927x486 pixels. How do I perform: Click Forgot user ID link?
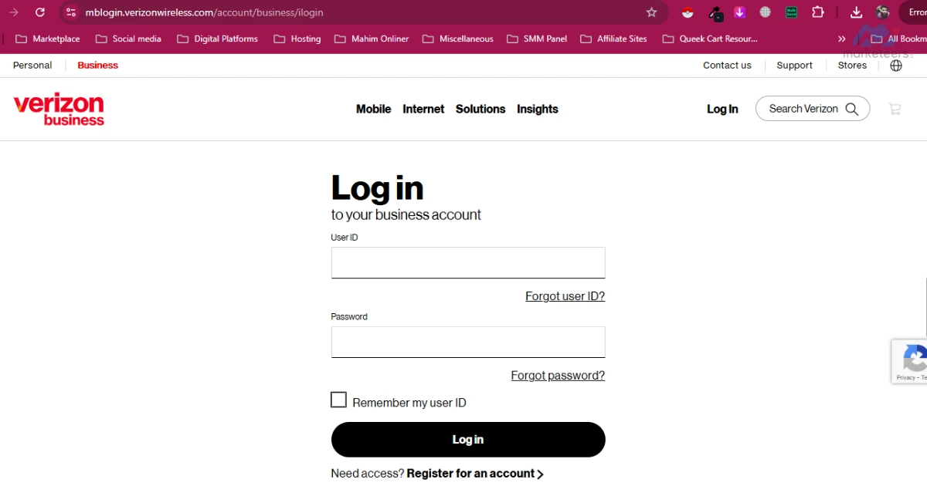pos(565,296)
